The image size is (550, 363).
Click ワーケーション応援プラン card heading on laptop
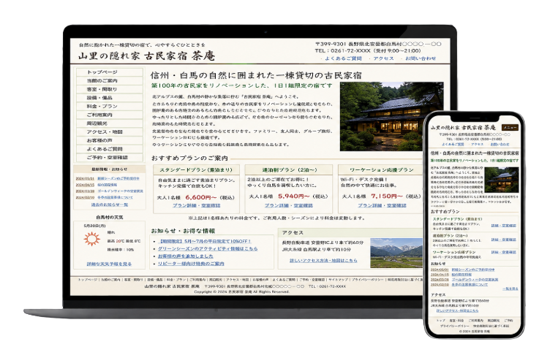pos(381,170)
